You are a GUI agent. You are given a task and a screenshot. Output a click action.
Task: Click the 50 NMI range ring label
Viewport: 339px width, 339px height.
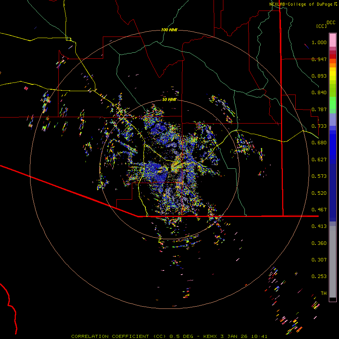[169, 99]
